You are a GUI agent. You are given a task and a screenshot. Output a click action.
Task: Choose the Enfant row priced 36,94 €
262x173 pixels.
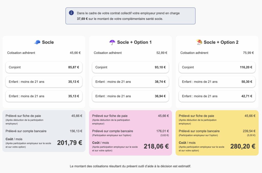(130, 96)
